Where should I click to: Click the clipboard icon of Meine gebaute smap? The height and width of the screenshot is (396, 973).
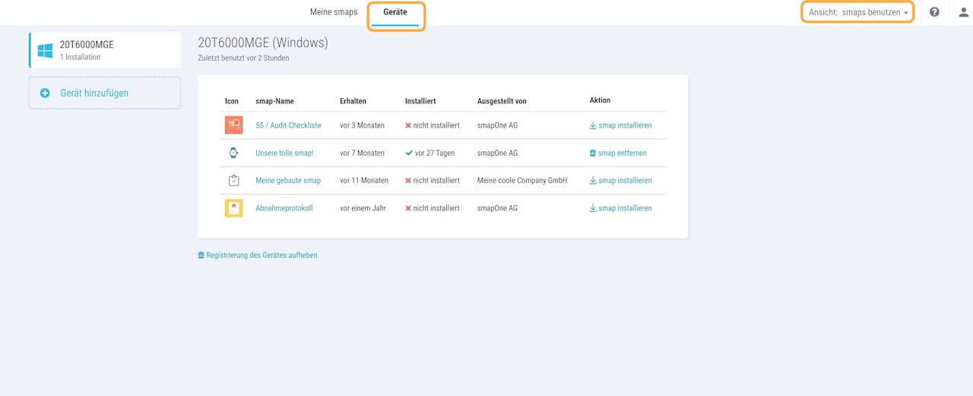[233, 180]
